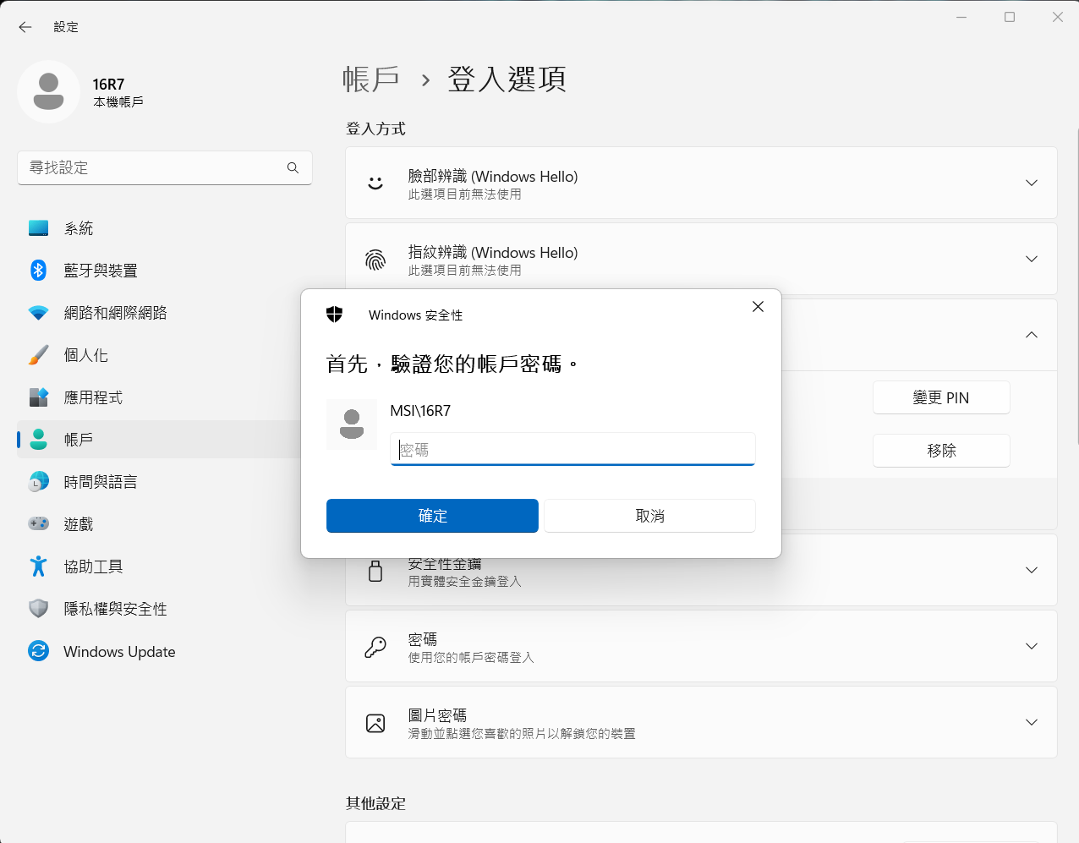Image resolution: width=1079 pixels, height=843 pixels.
Task: Expand the 密碼 sign-in option
Action: 1031,647
